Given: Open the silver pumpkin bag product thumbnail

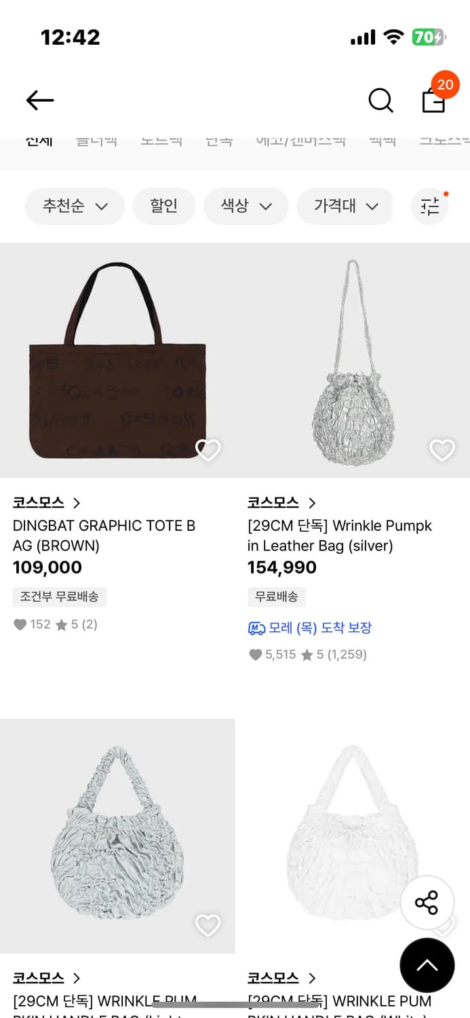Looking at the screenshot, I should point(352,359).
